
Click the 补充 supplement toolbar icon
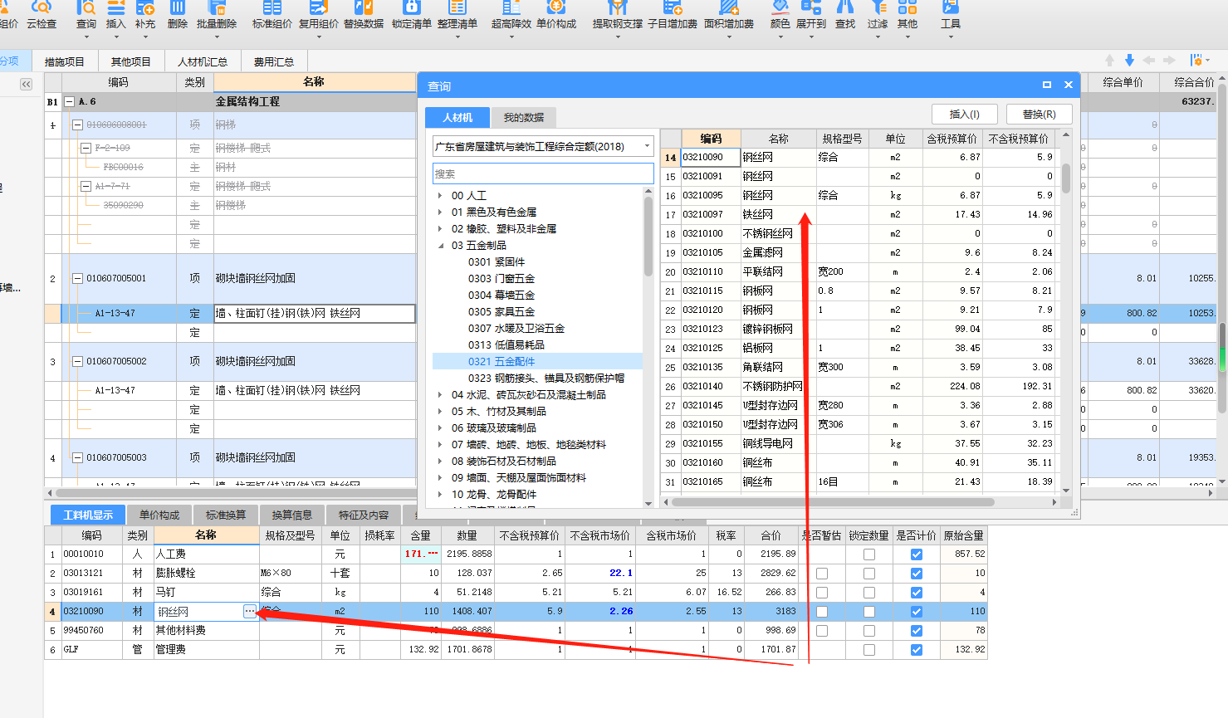[145, 15]
